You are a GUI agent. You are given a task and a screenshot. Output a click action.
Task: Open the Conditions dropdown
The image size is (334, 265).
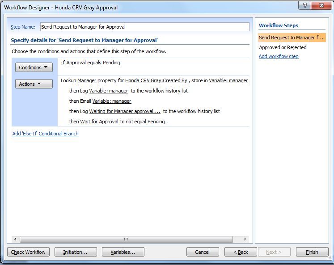(x=34, y=67)
